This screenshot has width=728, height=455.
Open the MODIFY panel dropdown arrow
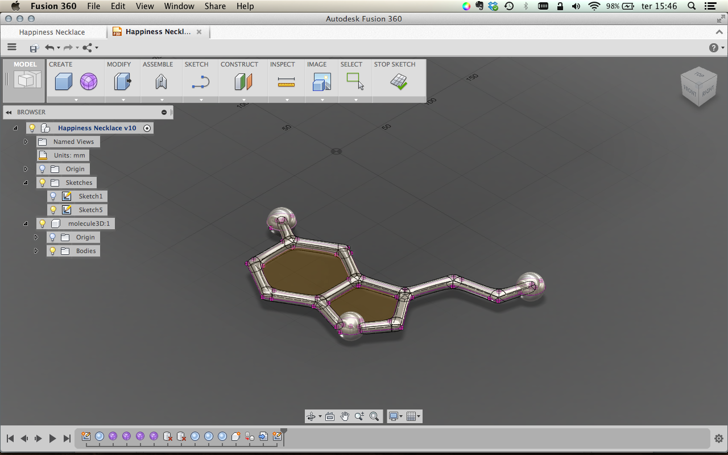(x=123, y=100)
